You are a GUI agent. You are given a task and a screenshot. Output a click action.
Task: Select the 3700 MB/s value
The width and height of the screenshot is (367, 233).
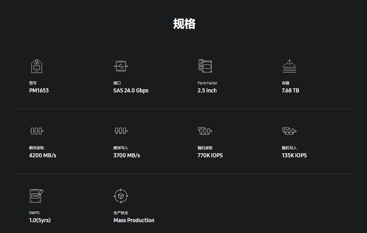[x=127, y=155]
